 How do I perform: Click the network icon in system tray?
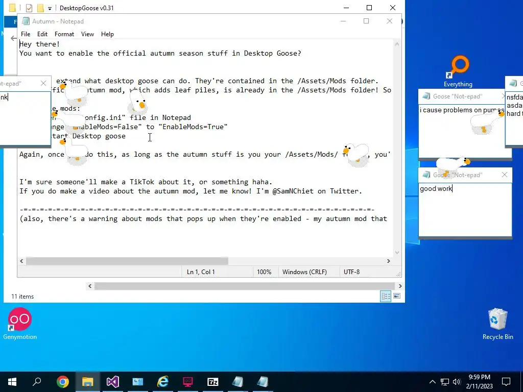pyautogui.click(x=445, y=382)
